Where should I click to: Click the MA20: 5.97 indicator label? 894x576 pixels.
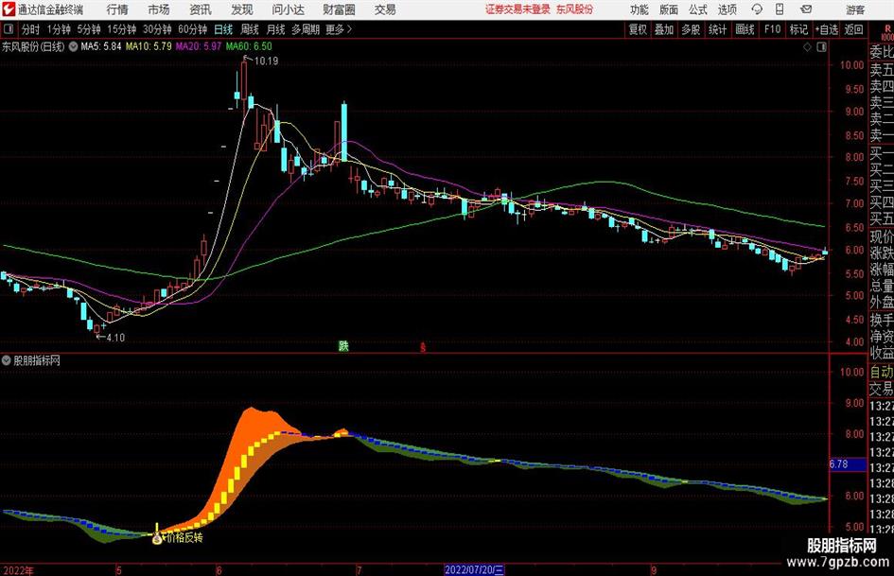click(198, 46)
